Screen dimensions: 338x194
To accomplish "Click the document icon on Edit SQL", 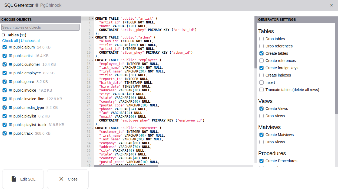I will coord(14,179).
